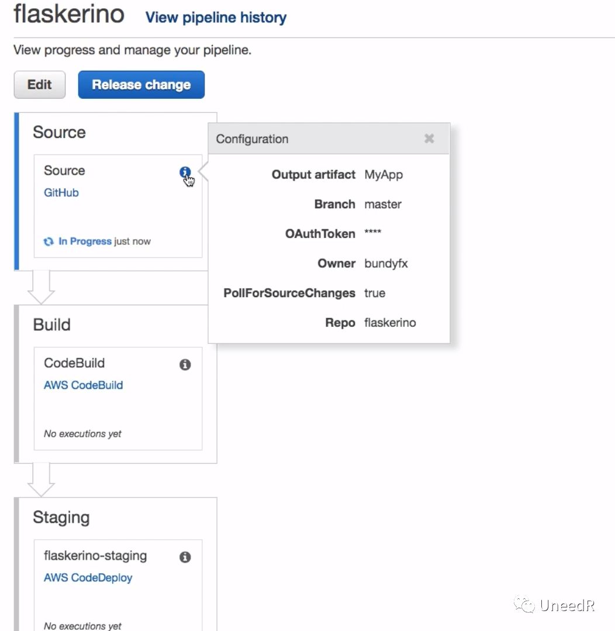
Task: Select the flaskerino pipeline title
Action: (x=69, y=13)
